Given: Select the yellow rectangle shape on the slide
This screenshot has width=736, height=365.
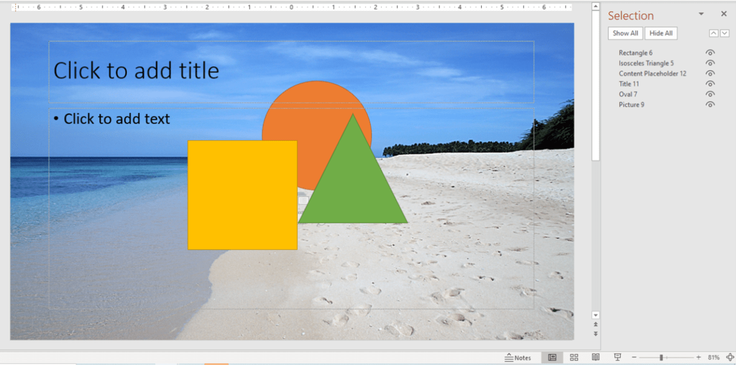Looking at the screenshot, I should pos(242,195).
